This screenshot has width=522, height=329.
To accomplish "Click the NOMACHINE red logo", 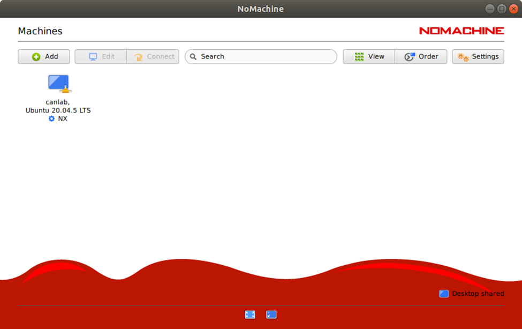I will (x=462, y=31).
